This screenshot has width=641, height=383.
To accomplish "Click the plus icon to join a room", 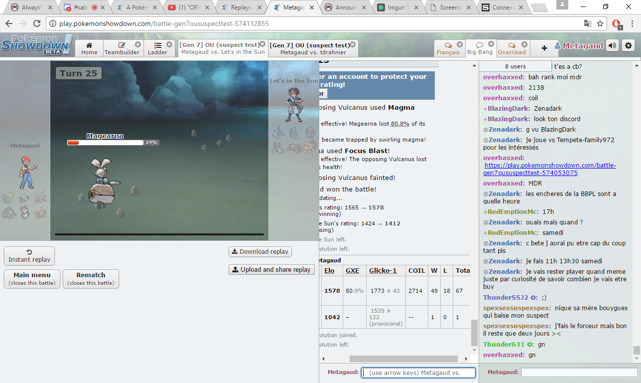I will (544, 48).
